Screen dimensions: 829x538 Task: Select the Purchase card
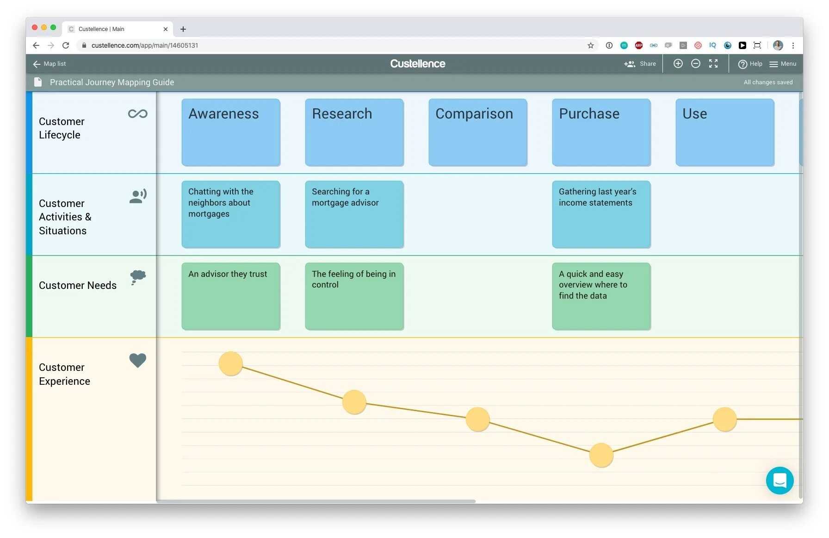pyautogui.click(x=601, y=132)
